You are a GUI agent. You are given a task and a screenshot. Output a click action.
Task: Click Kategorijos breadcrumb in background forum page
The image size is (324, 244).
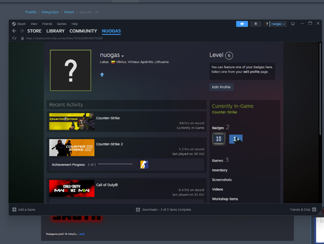click(x=50, y=12)
